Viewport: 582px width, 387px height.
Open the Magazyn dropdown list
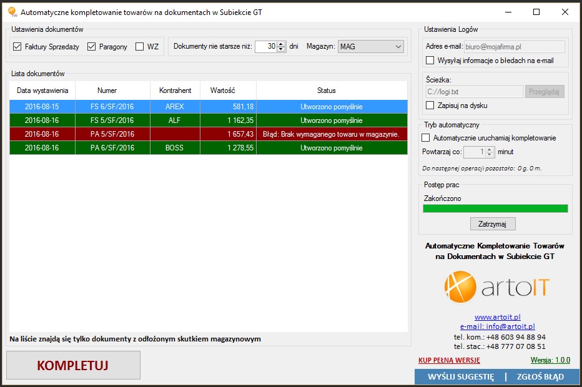398,47
